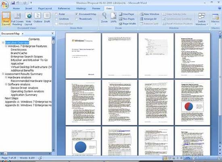Click the Arrange All button
Viewport: 222px width, 162px height.
(148, 19)
